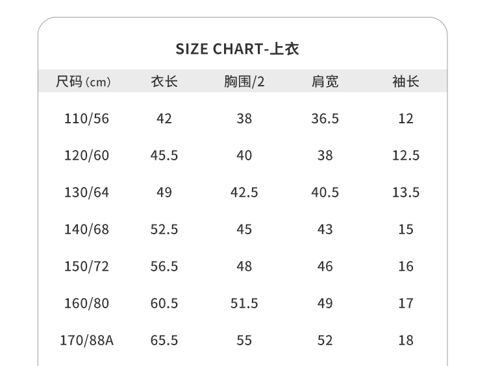Click the 170/88A size row label
Screen dimensions: 487x366
click(86, 341)
